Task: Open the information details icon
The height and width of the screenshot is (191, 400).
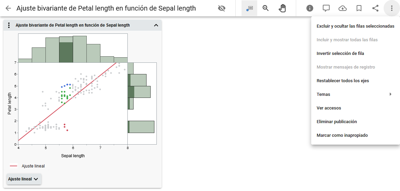Action: 310,8
